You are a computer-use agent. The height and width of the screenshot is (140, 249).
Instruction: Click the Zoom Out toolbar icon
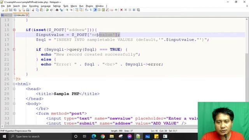[71, 10]
